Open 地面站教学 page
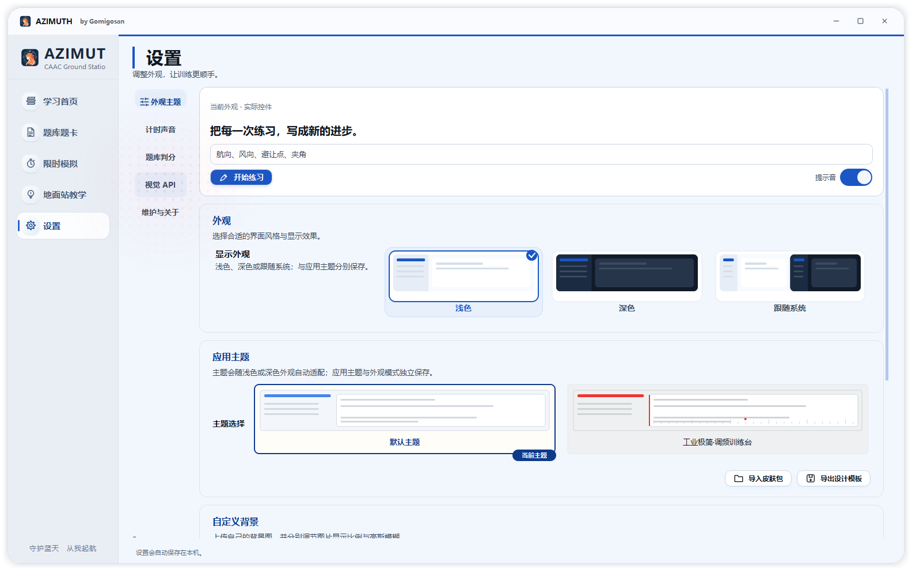The height and width of the screenshot is (571, 912). tap(63, 195)
